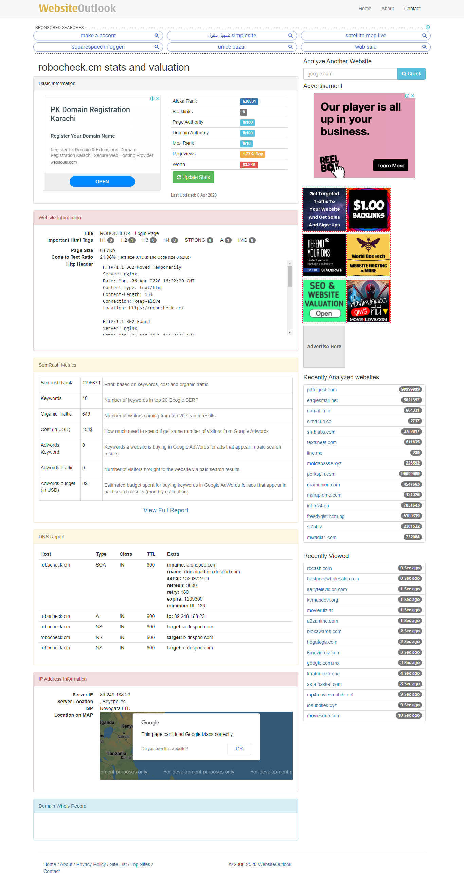
Task: Open footer Site List link
Action: [x=118, y=864]
